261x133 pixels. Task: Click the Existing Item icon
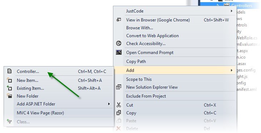[9, 88]
